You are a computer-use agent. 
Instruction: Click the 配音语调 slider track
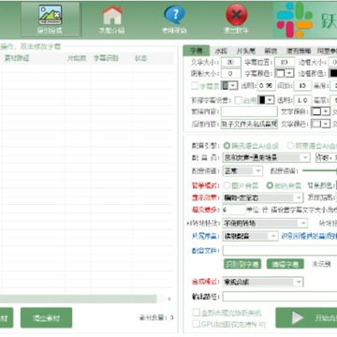(319, 170)
